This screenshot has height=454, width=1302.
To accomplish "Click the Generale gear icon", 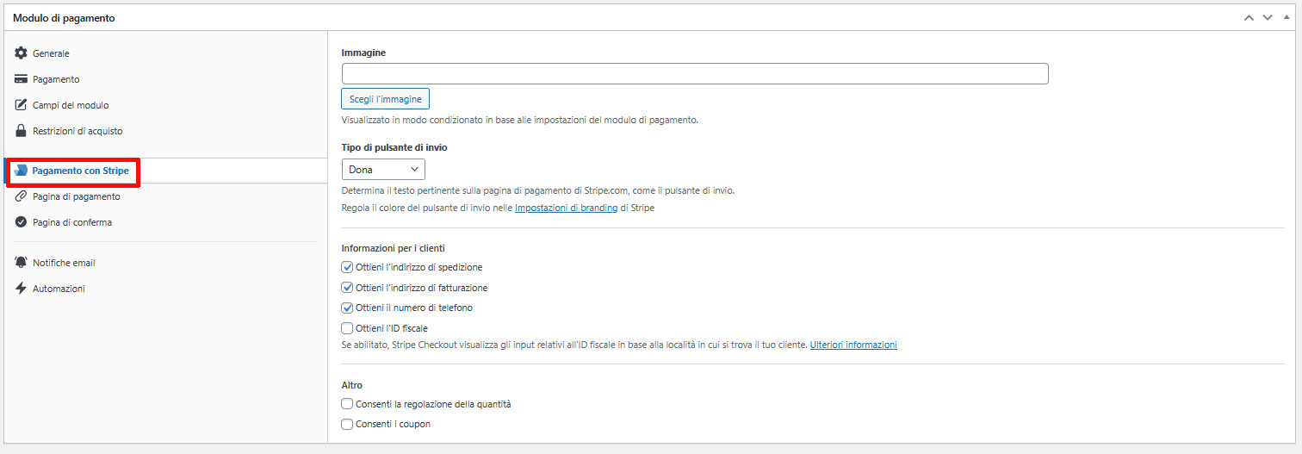I will click(22, 53).
